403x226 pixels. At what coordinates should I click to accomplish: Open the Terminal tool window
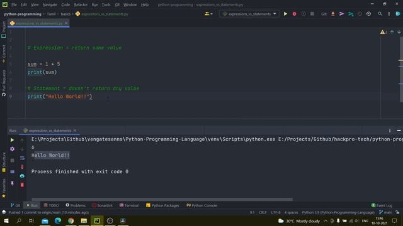129,205
